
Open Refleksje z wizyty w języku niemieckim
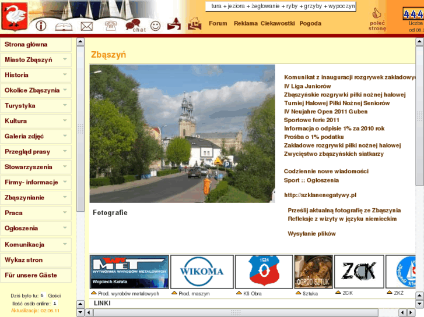coord(342,219)
